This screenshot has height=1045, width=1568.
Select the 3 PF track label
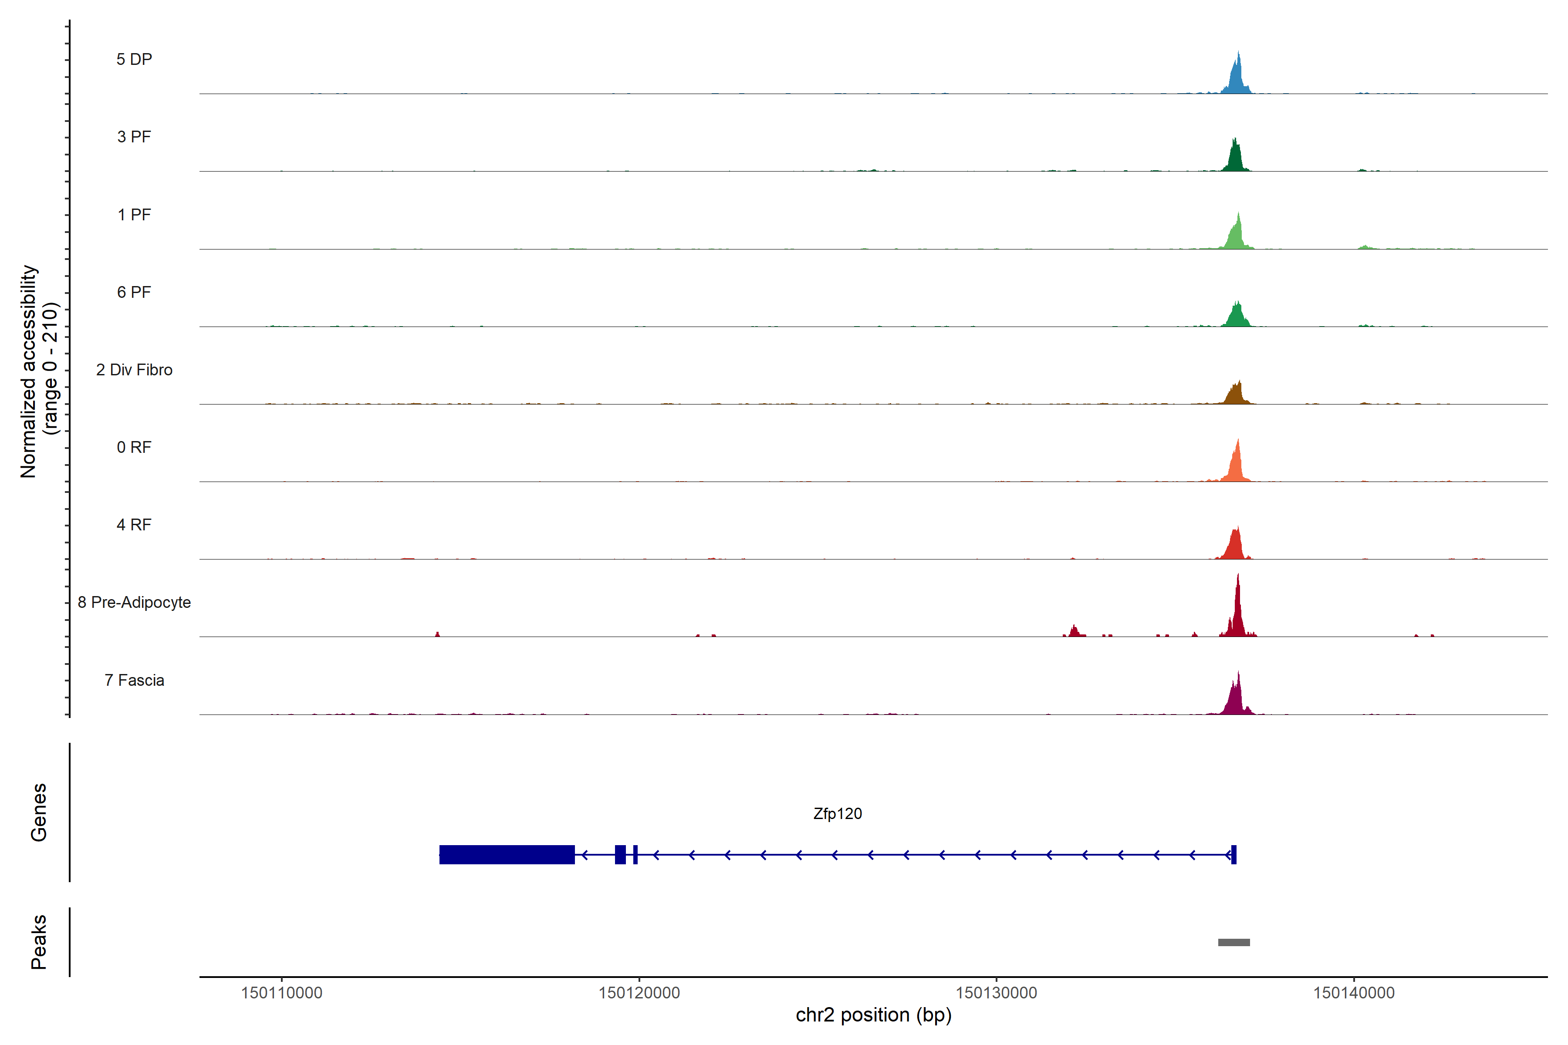134,137
